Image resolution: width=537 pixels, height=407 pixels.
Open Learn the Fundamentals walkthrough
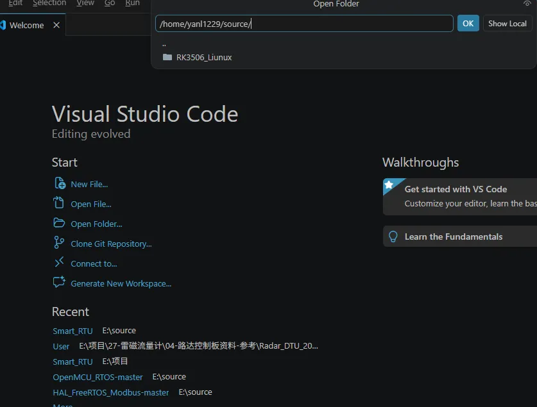coord(459,237)
